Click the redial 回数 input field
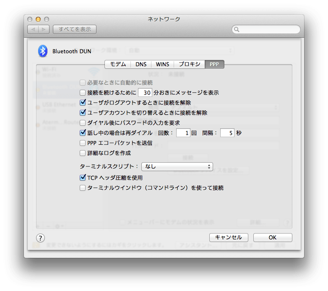328x291 pixels. tap(183, 133)
